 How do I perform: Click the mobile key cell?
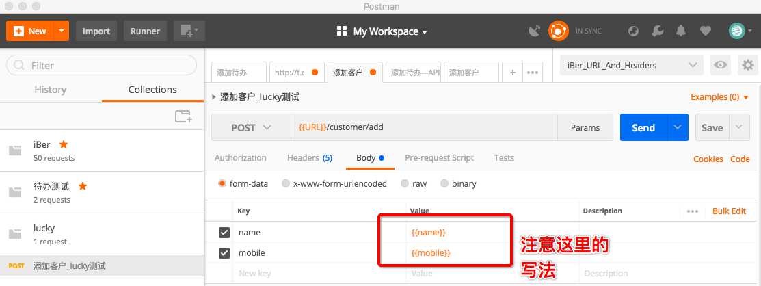pos(319,253)
